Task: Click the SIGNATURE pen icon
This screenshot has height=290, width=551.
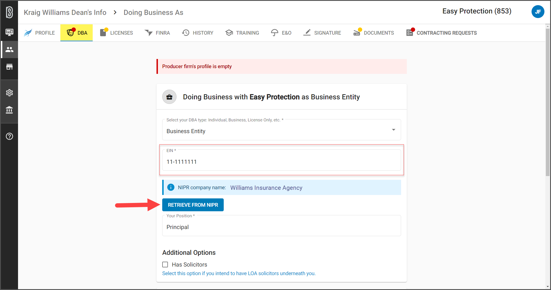Action: click(307, 33)
